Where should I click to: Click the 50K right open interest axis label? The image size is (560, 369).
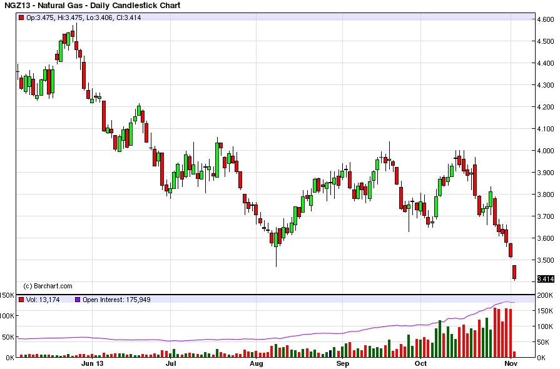544,342
